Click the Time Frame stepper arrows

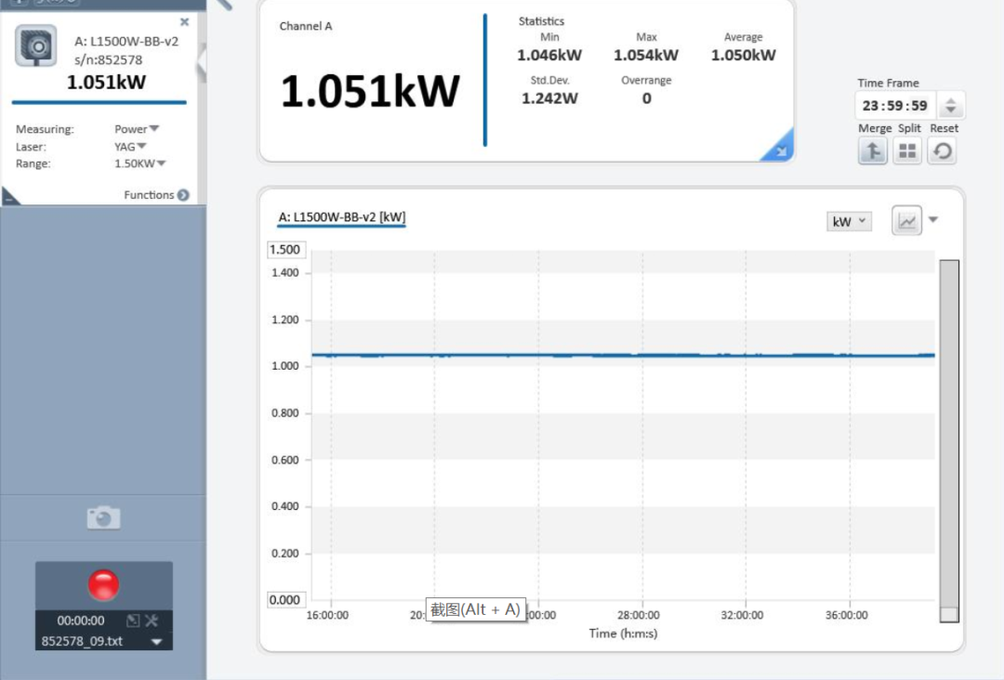[950, 105]
